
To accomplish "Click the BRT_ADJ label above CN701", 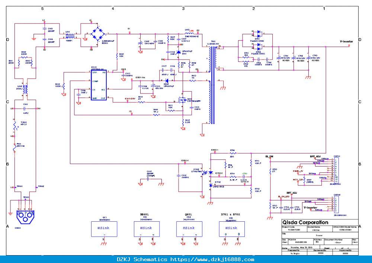I will pos(315,156).
